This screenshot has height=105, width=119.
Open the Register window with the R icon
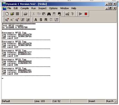[x=46, y=20]
